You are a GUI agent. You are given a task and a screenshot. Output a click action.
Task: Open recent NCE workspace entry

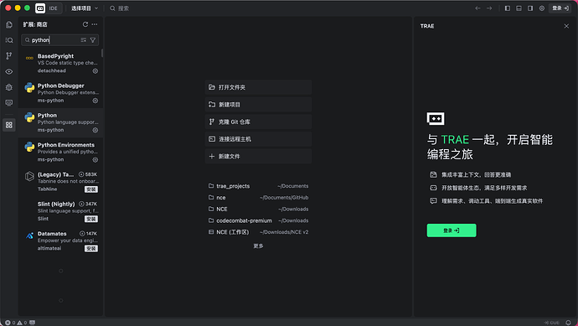coord(258,232)
